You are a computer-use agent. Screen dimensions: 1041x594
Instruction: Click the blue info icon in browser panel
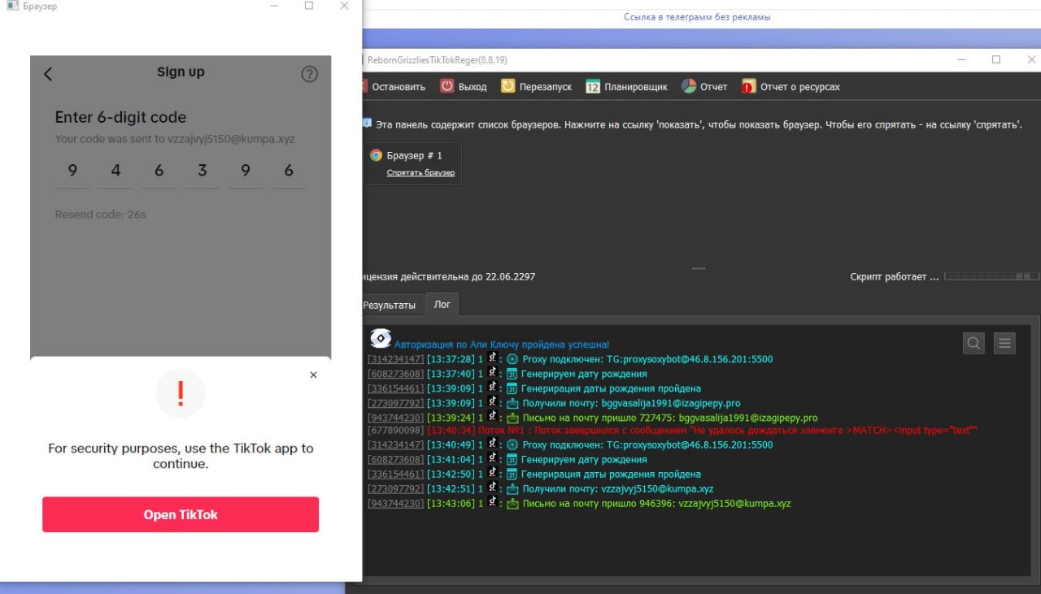367,124
